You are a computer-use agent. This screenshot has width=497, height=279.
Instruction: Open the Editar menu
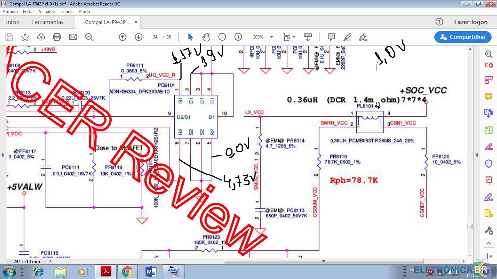point(28,11)
